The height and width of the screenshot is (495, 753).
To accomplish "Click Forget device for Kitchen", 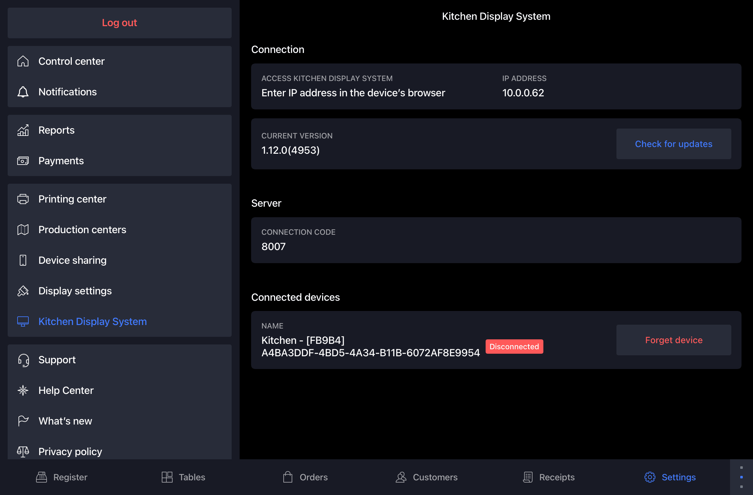I will pyautogui.click(x=674, y=340).
